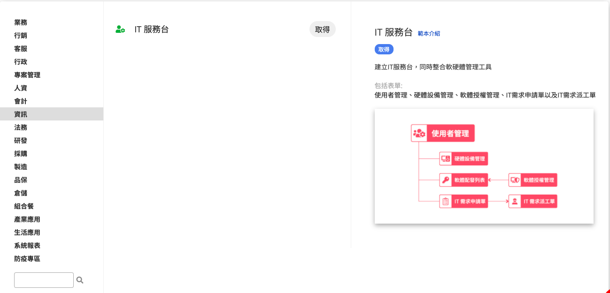Screen dimensions: 610x293
Task: Go to the 人資 category
Action: (21, 88)
